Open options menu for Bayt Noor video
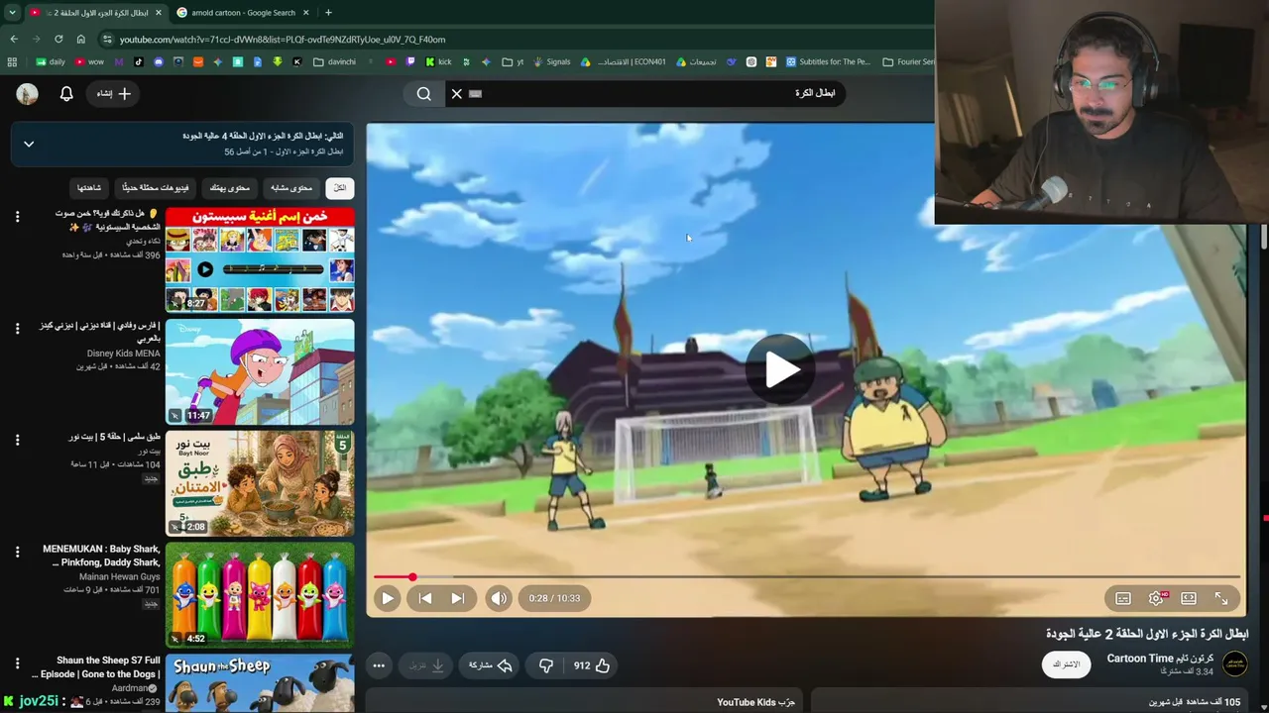The width and height of the screenshot is (1269, 713). click(x=17, y=440)
